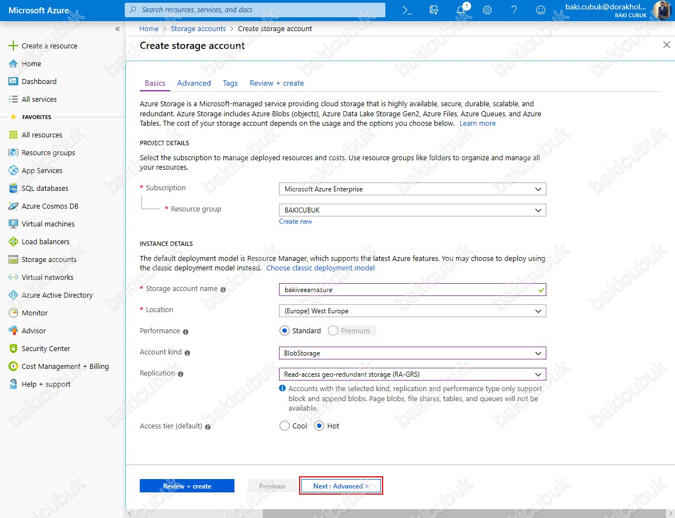This screenshot has width=675, height=518.
Task: Click the Azure Cosmos DB icon
Action: (13, 206)
